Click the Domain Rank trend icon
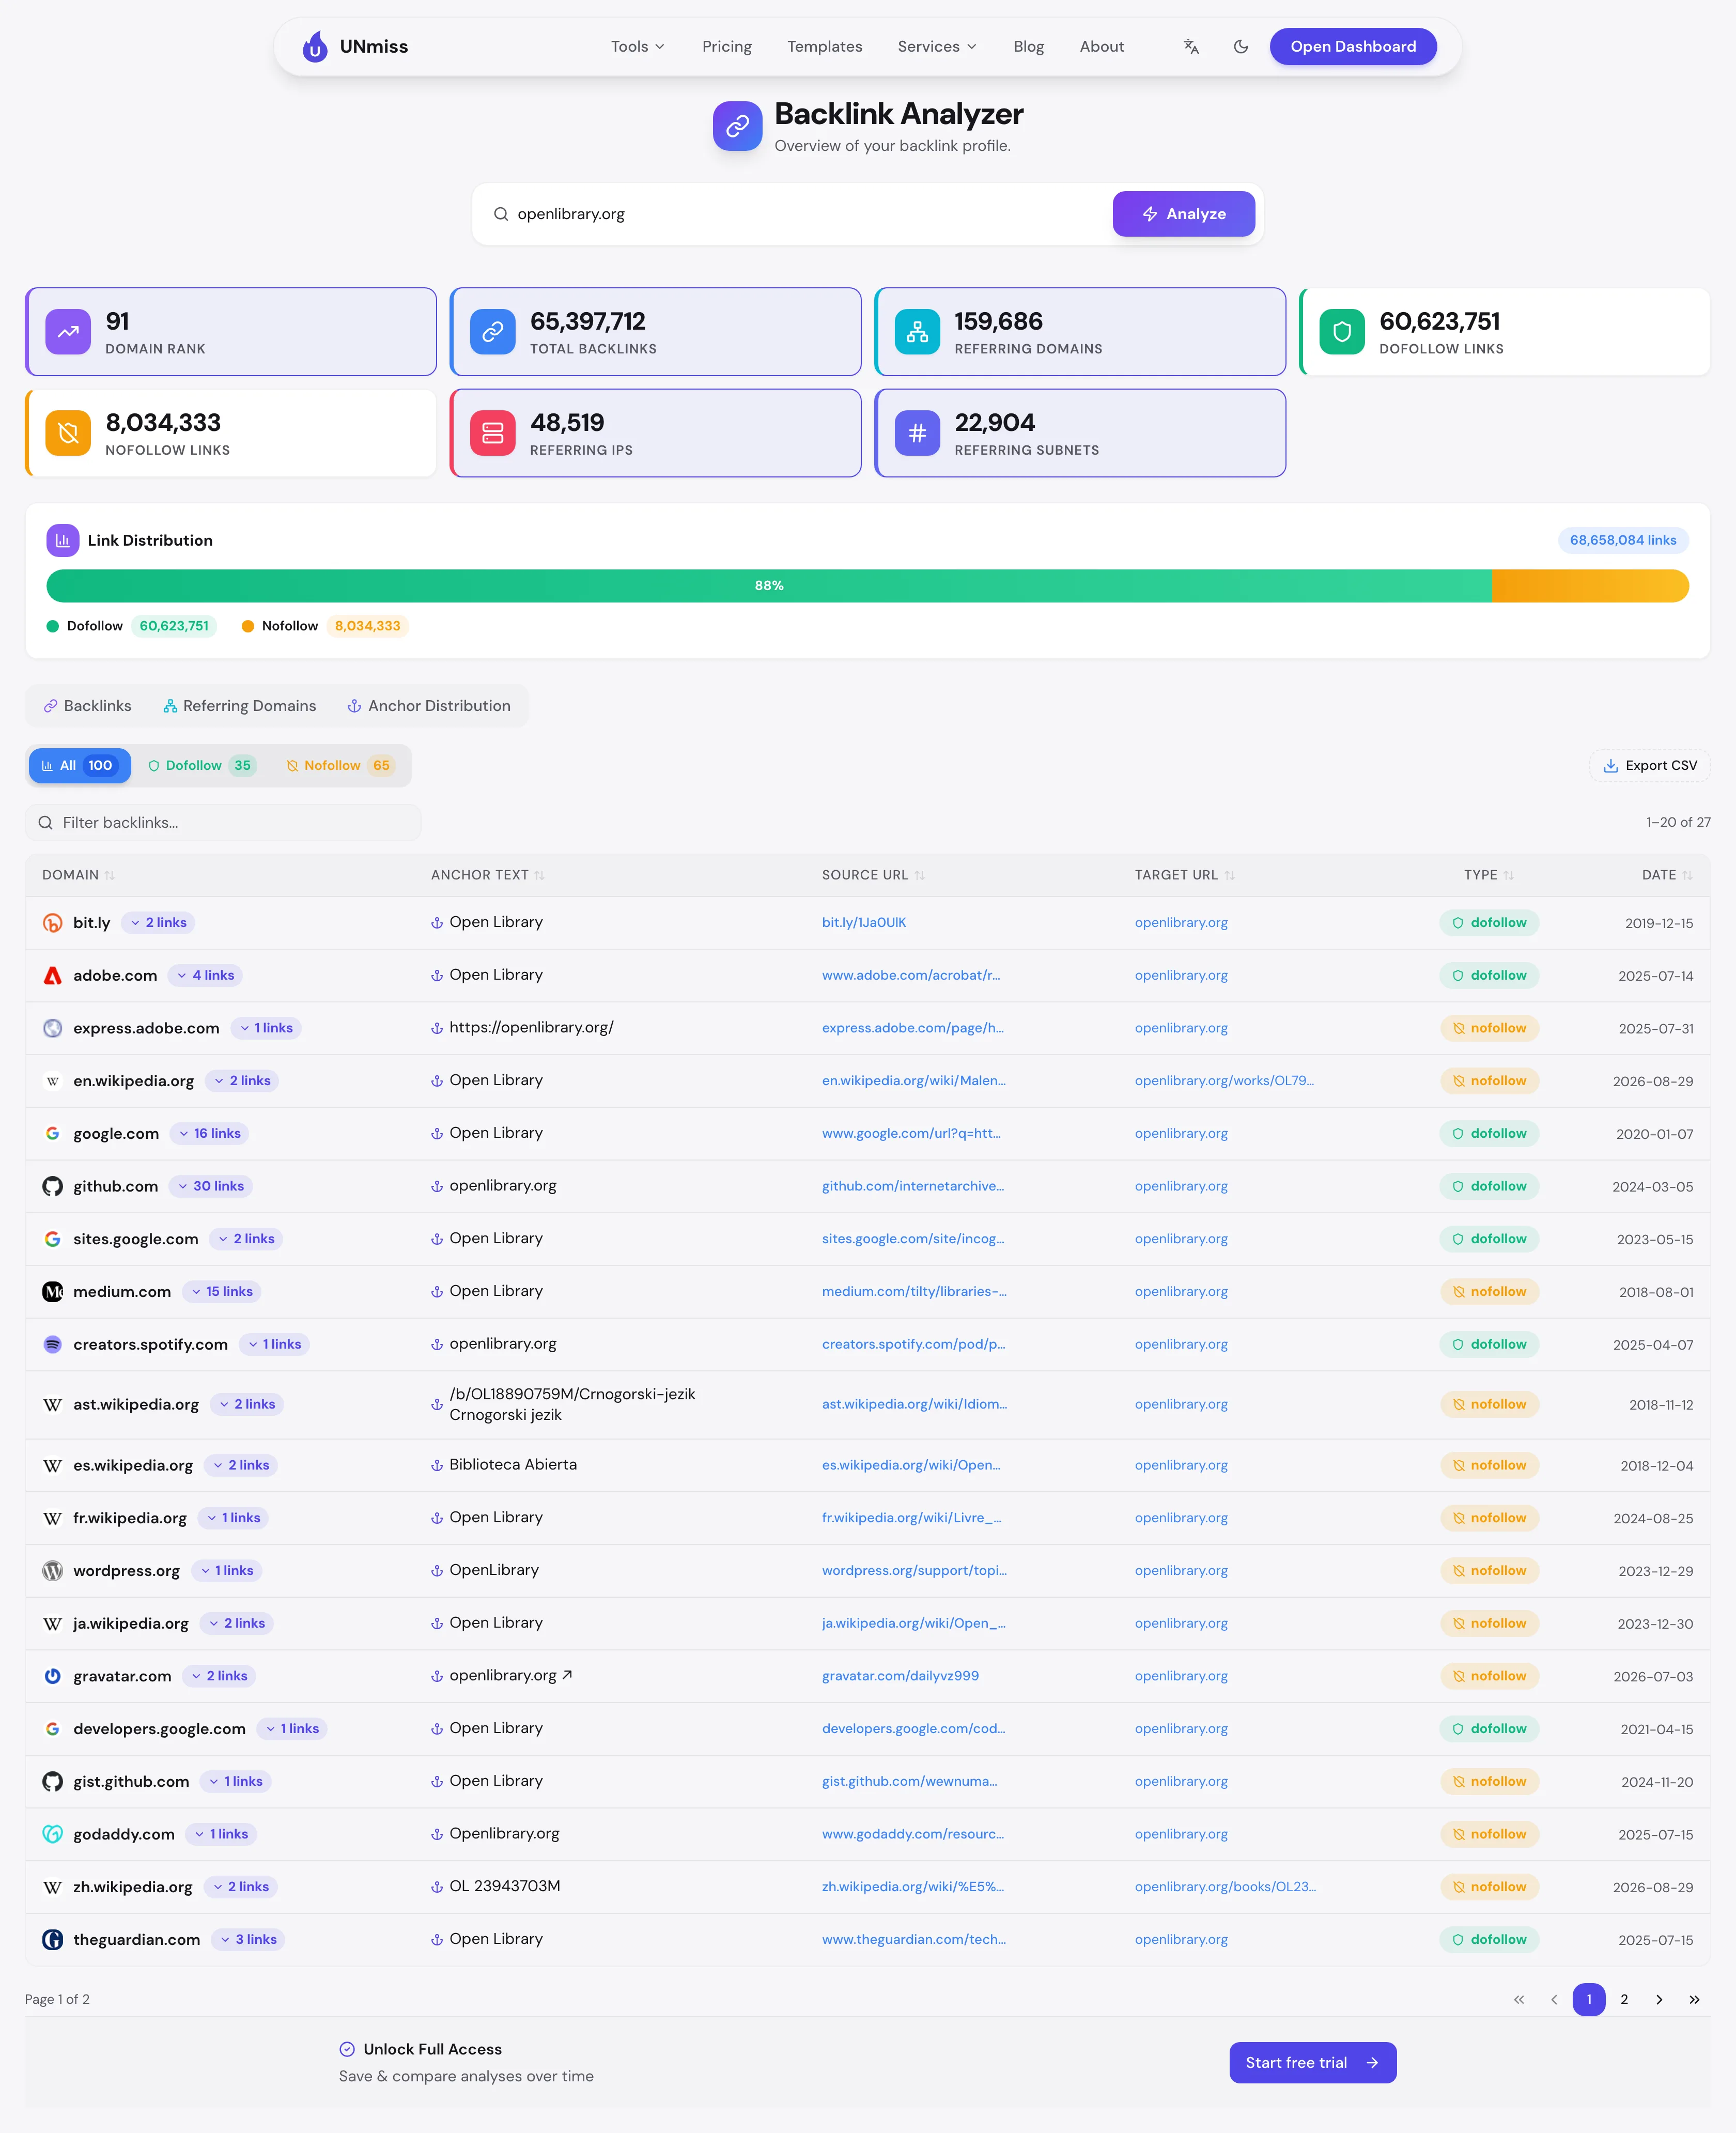1736x2133 pixels. [x=68, y=332]
